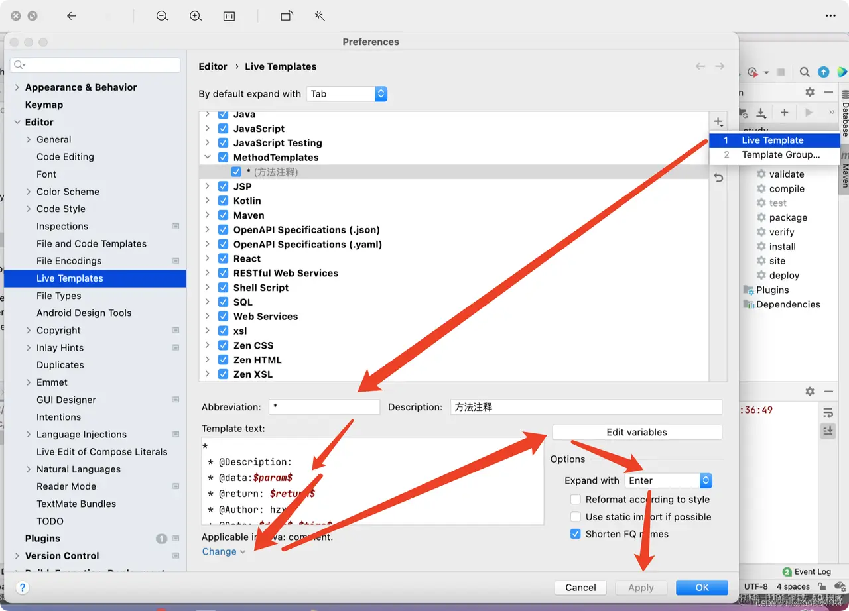Enable Reformat according to style
The height and width of the screenshot is (611, 849).
pos(576,500)
